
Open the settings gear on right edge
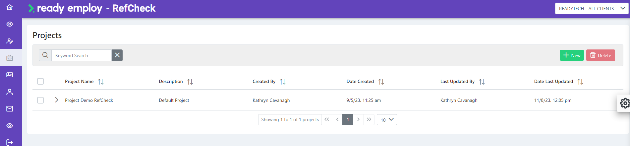(x=625, y=103)
